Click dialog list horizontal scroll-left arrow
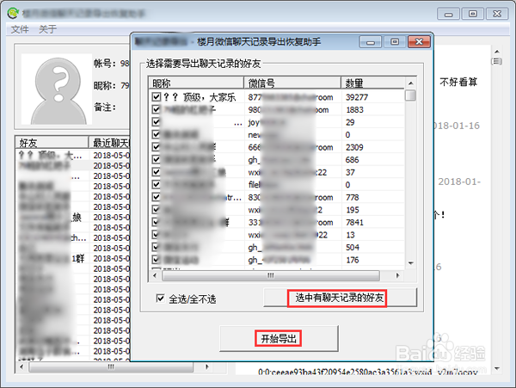Image resolution: width=516 pixels, height=388 pixels. tap(155, 275)
